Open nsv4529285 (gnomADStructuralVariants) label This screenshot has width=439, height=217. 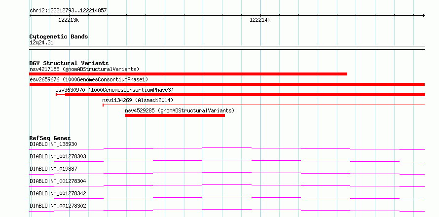click(x=180, y=110)
